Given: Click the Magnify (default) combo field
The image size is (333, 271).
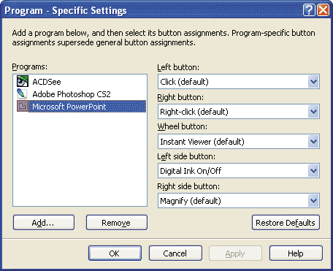Looking at the screenshot, I should coord(239,201).
